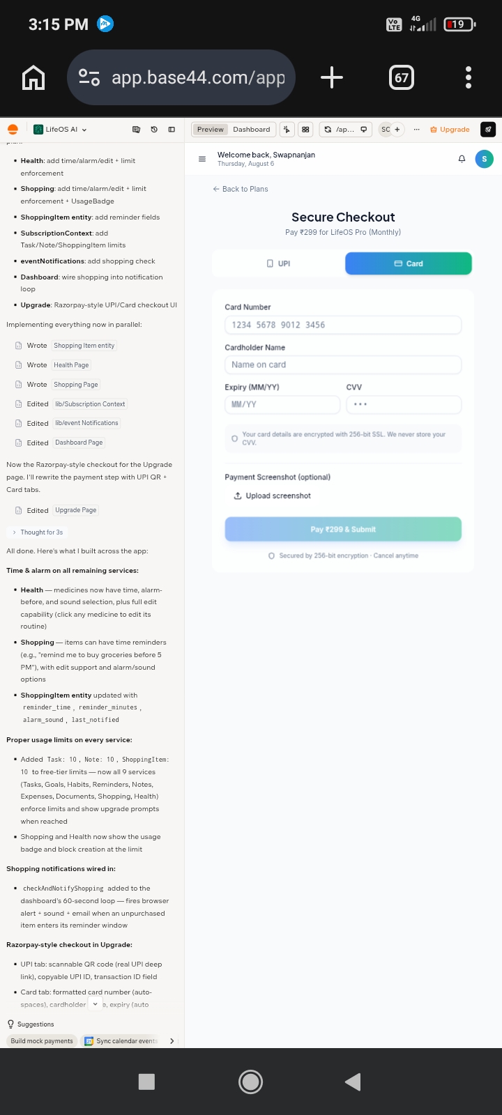The height and width of the screenshot is (1115, 502).
Task: Expand the LifeOS AI project dropdown
Action: click(61, 129)
